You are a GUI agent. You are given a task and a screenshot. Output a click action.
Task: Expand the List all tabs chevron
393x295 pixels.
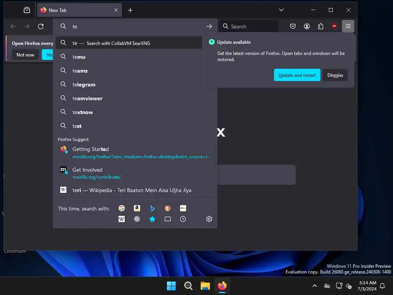coord(281,10)
